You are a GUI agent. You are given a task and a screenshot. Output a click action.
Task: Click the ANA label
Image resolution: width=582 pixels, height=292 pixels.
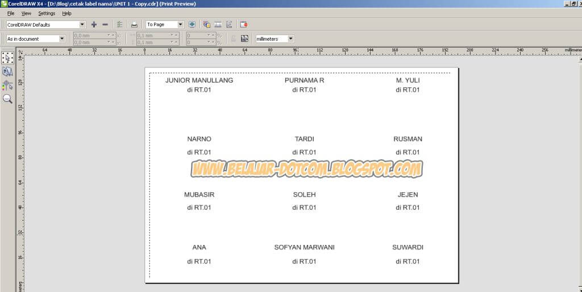tap(199, 247)
